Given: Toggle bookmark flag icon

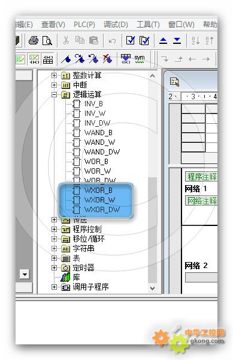Looking at the screenshot, I should [x=66, y=59].
